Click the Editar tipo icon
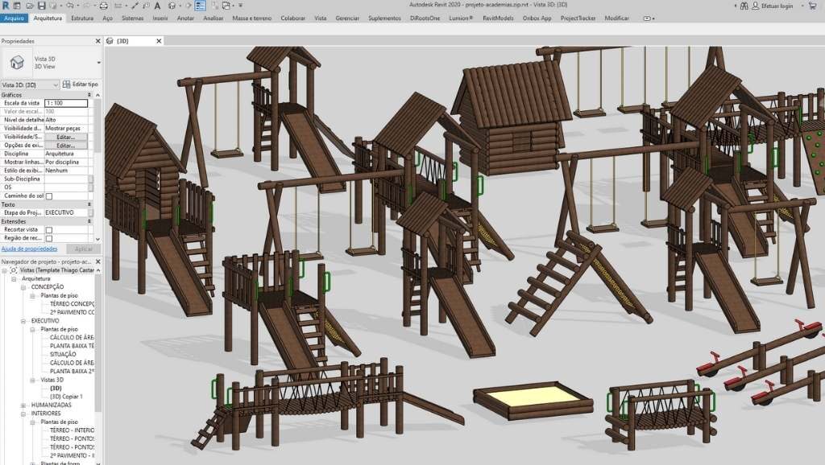This screenshot has width=825, height=465. (80, 84)
